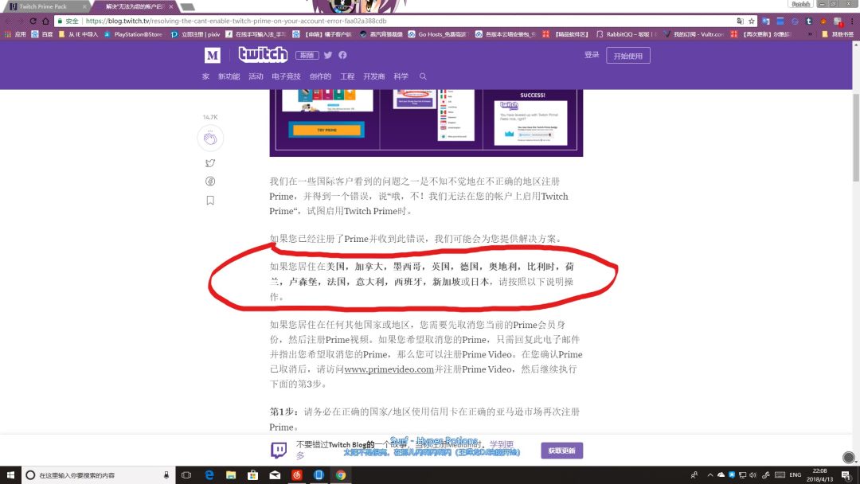Open the Twitch logo homepage

pyautogui.click(x=263, y=54)
